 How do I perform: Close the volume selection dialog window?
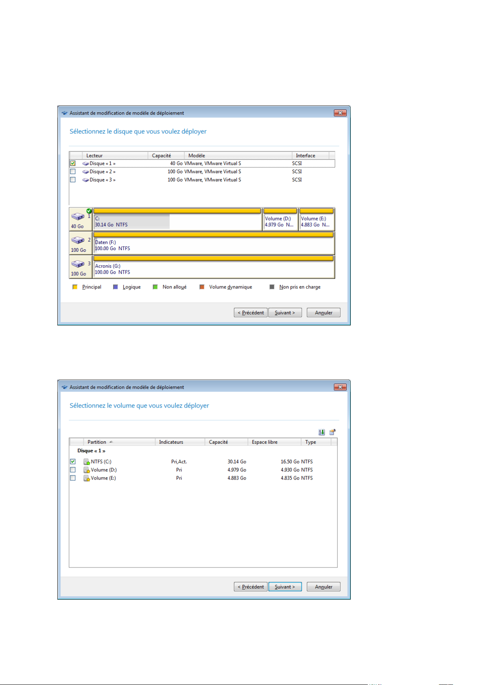click(340, 387)
